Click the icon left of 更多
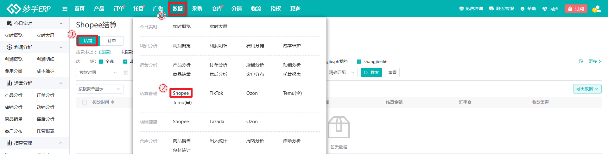The height and width of the screenshot is (154, 608). 581,61
